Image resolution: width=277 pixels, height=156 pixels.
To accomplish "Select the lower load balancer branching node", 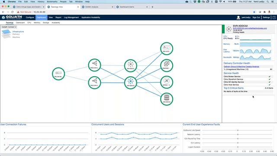I will (x=94, y=83).
